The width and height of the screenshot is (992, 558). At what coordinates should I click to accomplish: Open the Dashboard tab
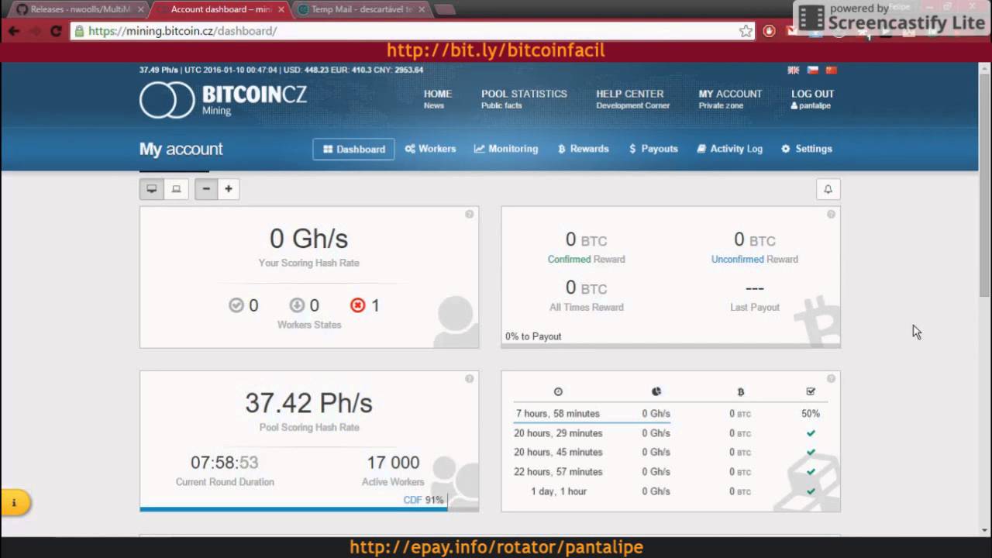(353, 149)
